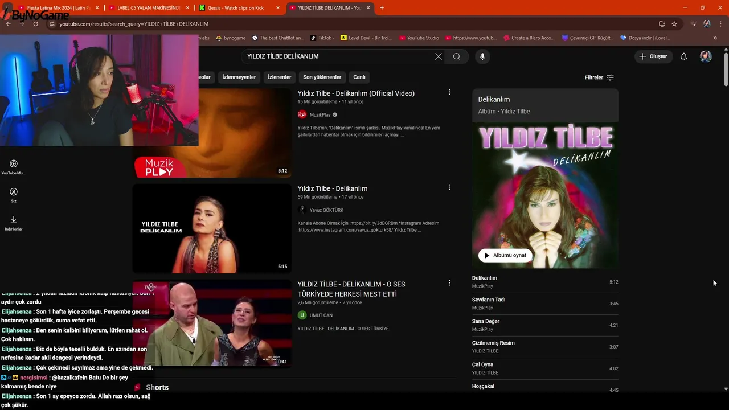Play Sevdanın Tadı track
729x410 pixels.
(x=545, y=304)
